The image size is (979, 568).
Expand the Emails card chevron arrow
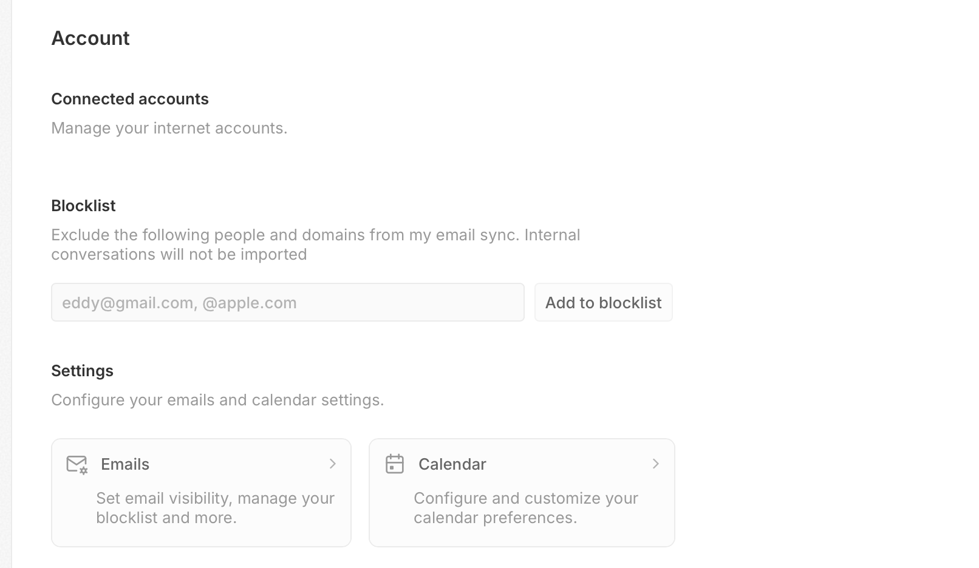click(x=333, y=464)
